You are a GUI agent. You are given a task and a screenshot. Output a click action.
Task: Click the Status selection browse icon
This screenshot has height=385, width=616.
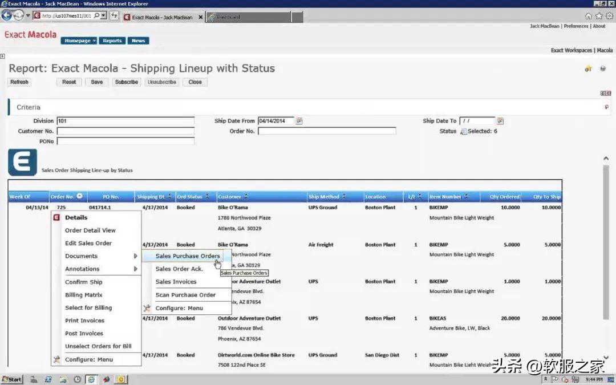pyautogui.click(x=463, y=132)
